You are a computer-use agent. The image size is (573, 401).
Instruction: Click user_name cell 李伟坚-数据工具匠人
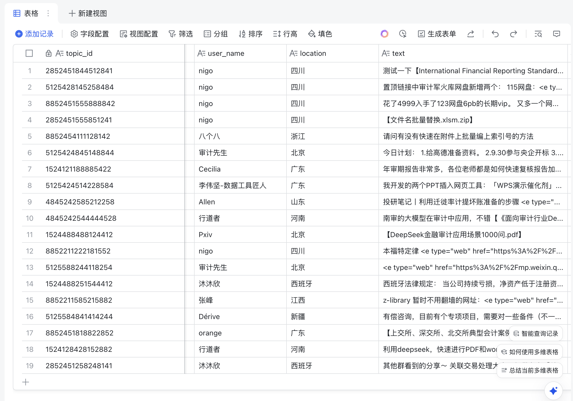[x=240, y=185]
